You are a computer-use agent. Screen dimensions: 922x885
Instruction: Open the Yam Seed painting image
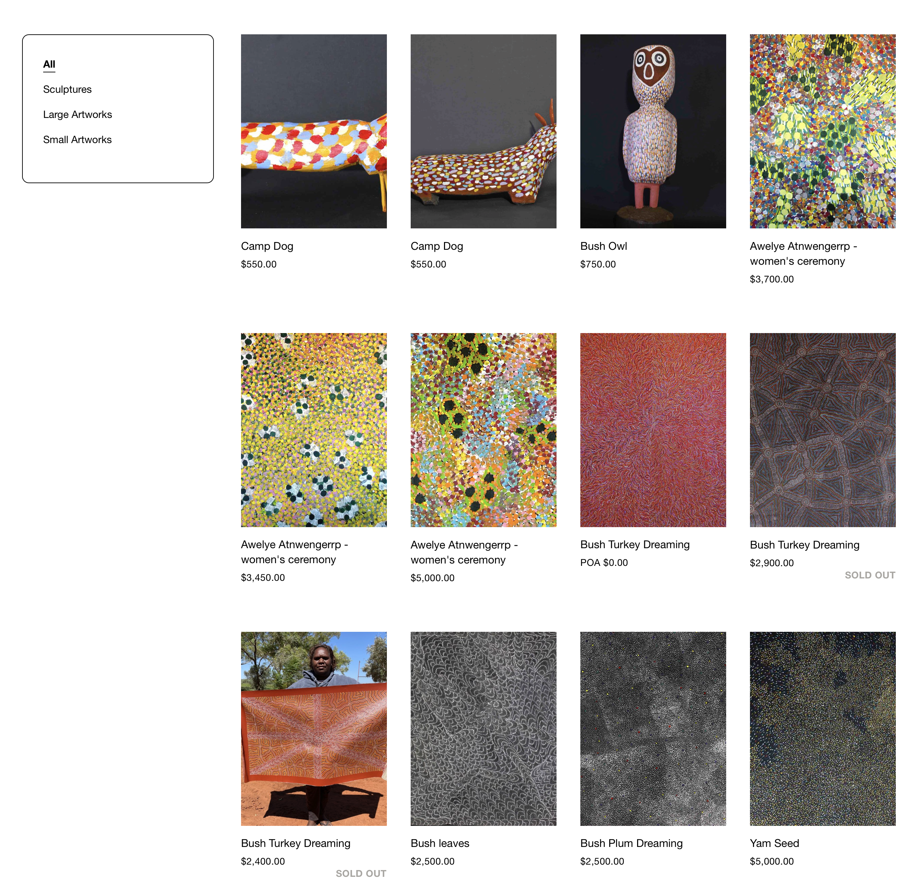(x=823, y=728)
